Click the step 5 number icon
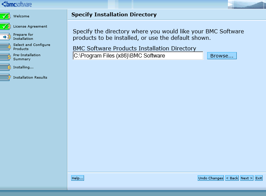 [x=5, y=57]
